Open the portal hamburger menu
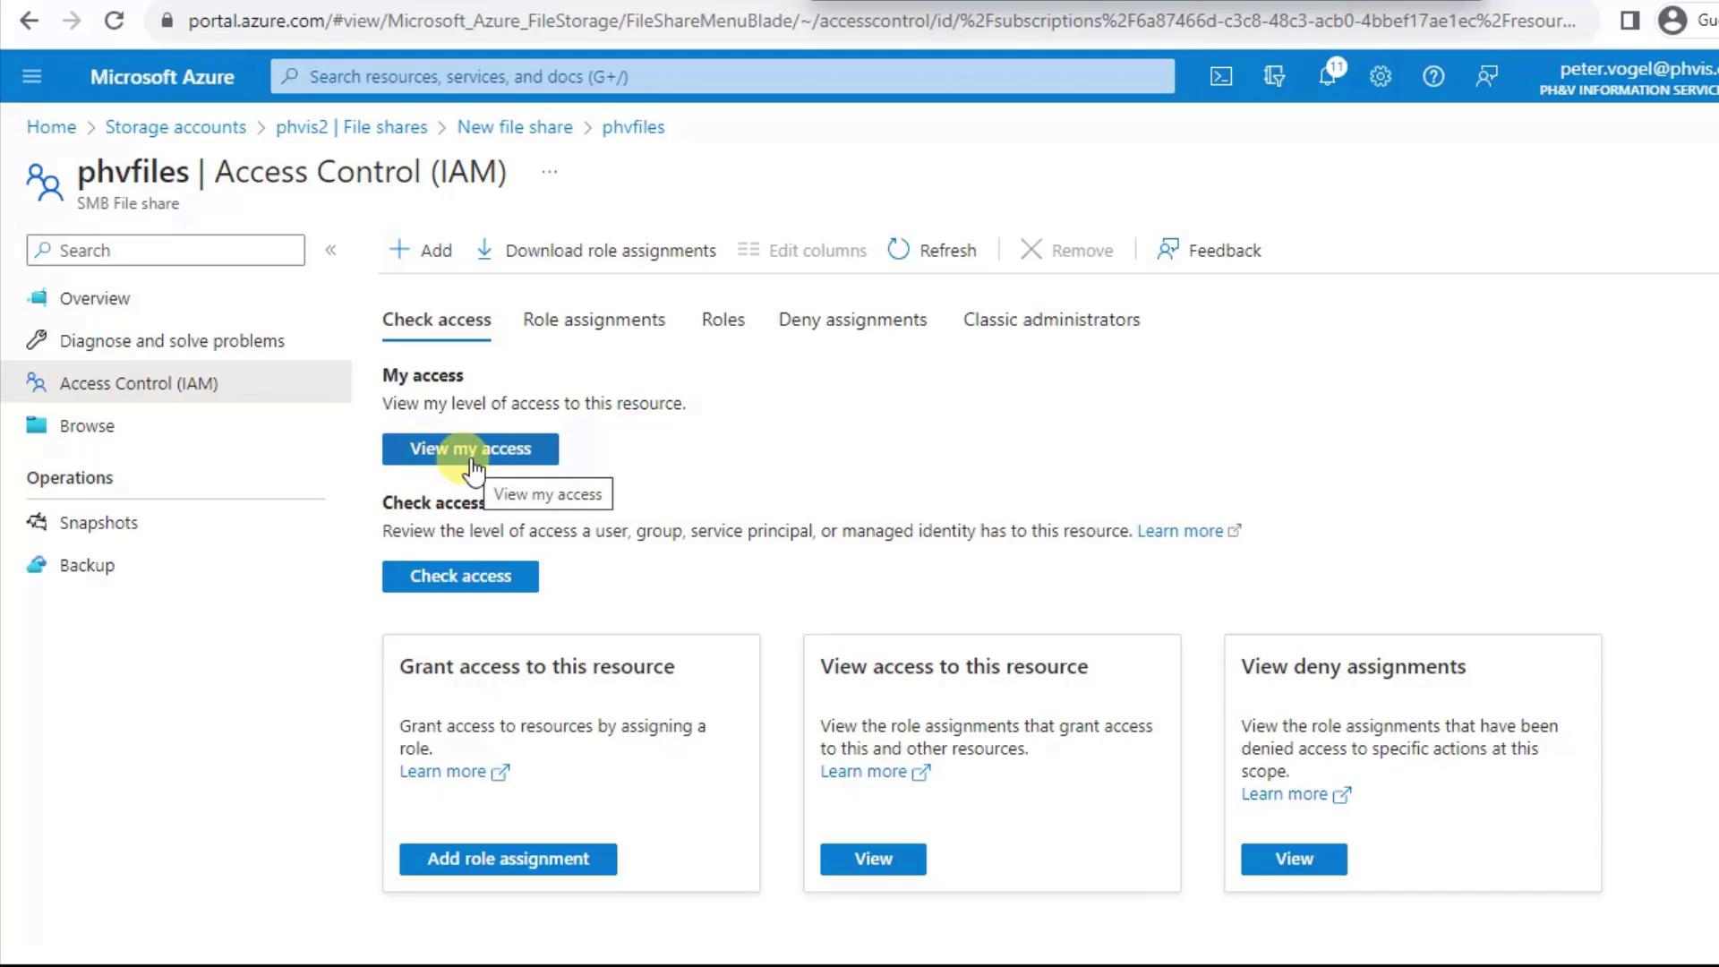Image resolution: width=1719 pixels, height=967 pixels. click(32, 77)
